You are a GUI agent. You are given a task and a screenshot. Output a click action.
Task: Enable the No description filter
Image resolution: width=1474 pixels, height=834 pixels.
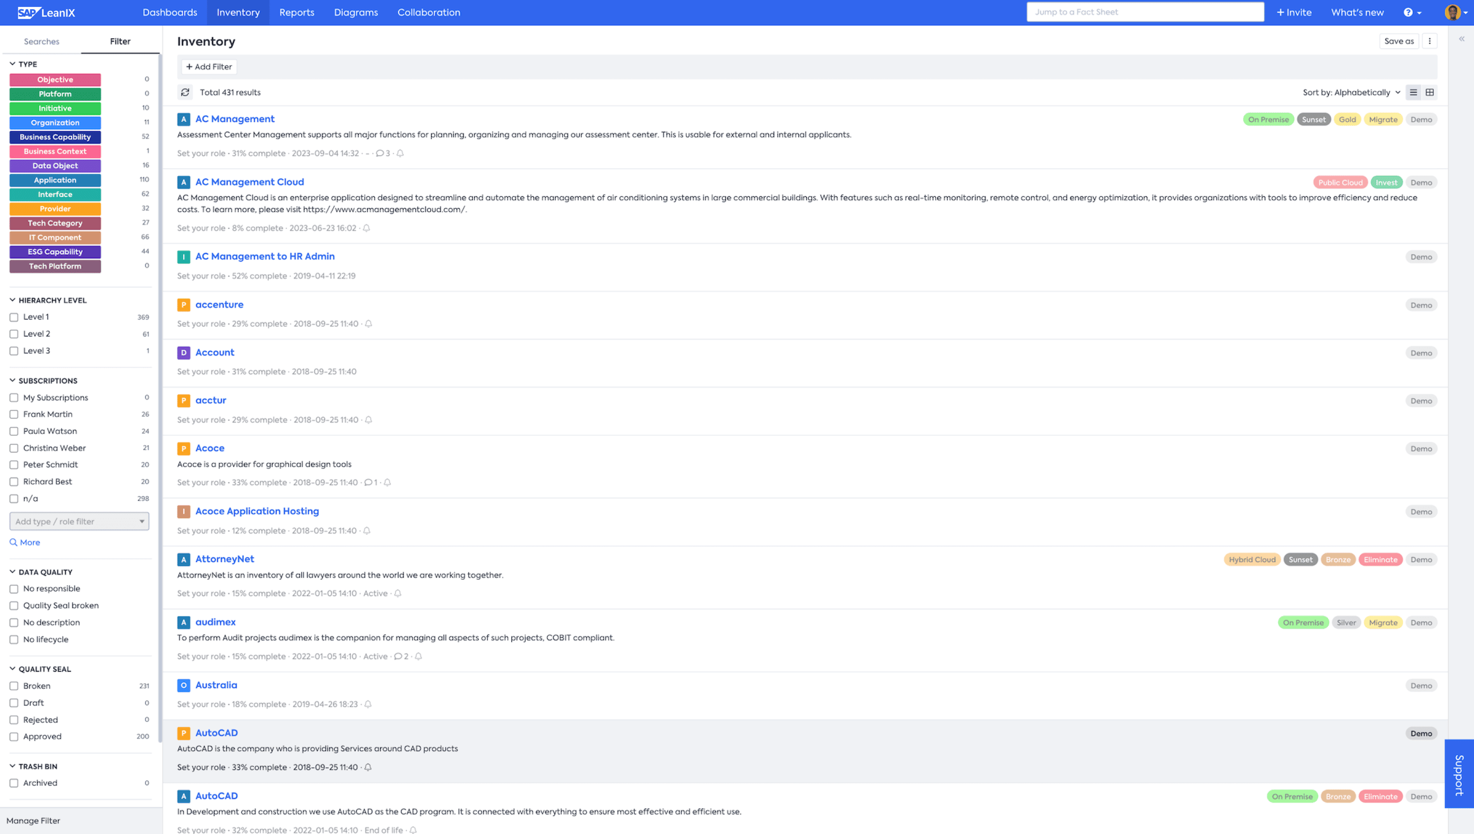tap(14, 623)
